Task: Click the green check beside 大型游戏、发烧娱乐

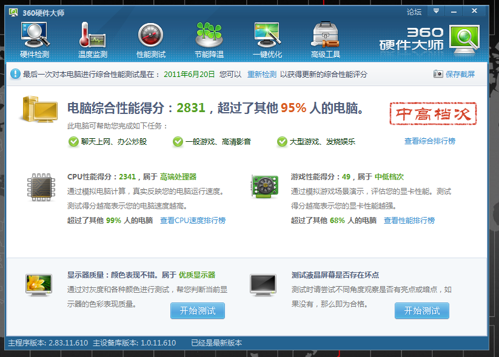Action: pyautogui.click(x=282, y=142)
